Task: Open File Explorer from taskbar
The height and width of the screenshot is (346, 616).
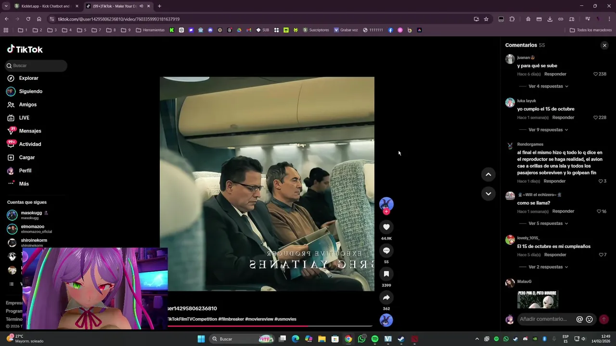Action: pyautogui.click(x=321, y=339)
